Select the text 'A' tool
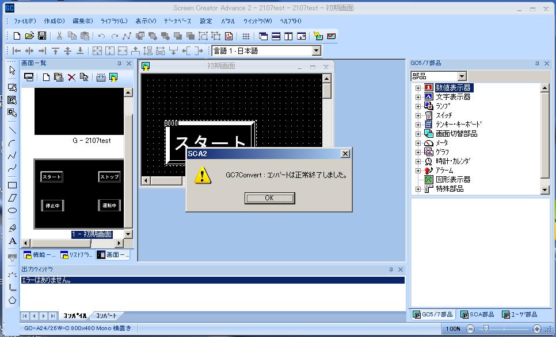This screenshot has width=556, height=337. coord(13,241)
